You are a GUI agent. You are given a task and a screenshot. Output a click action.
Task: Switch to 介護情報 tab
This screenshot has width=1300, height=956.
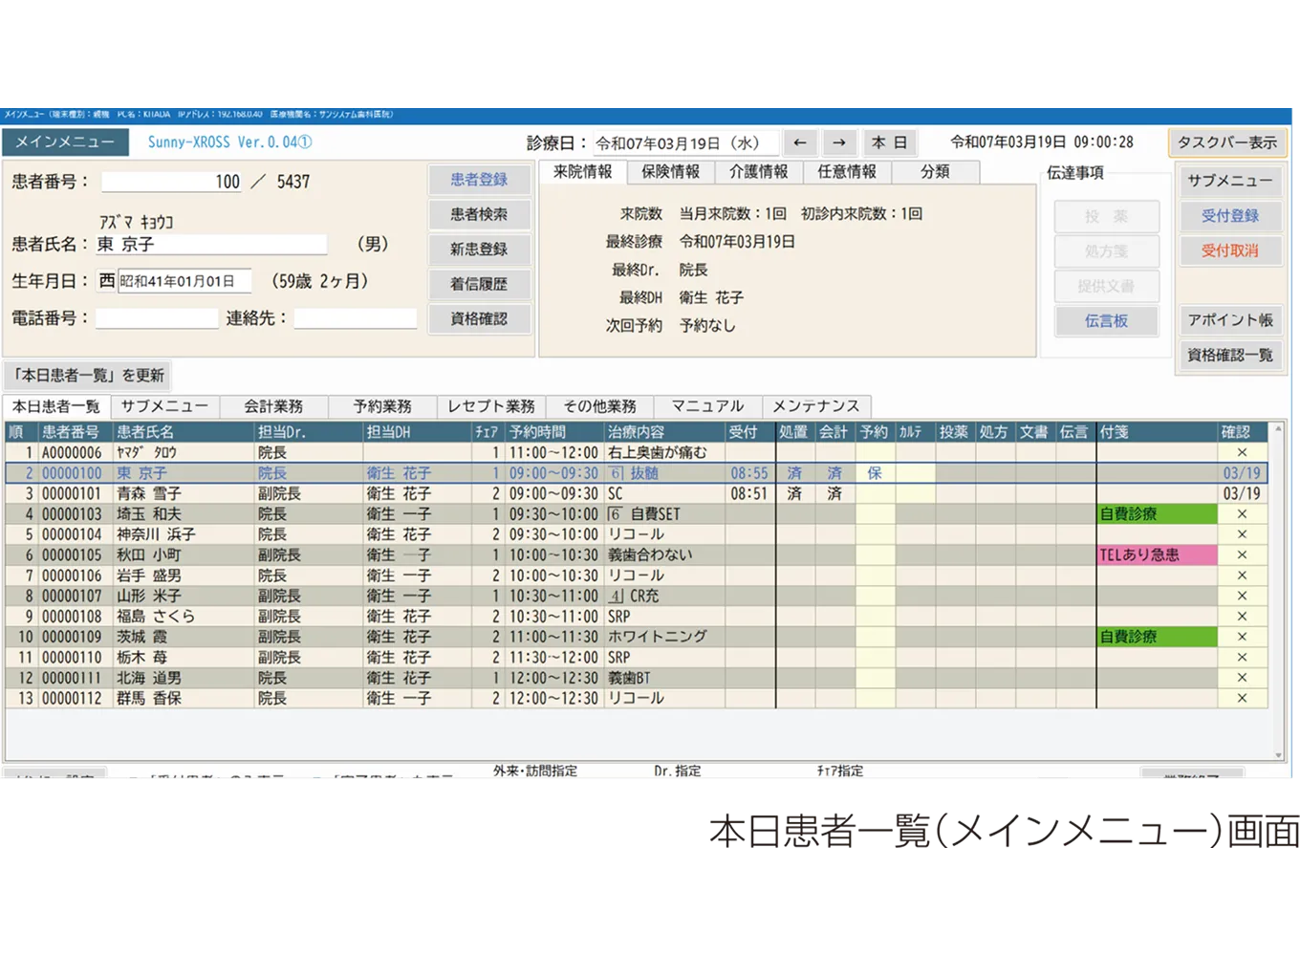[758, 172]
